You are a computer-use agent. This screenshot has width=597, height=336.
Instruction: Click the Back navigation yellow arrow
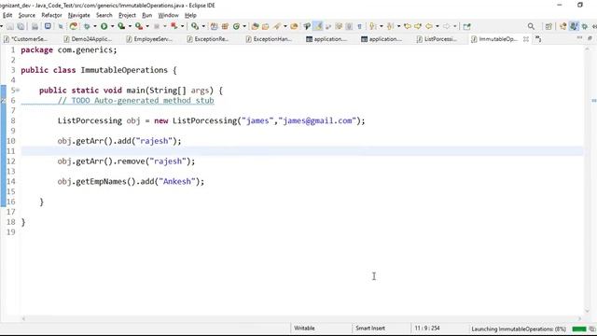[429, 26]
